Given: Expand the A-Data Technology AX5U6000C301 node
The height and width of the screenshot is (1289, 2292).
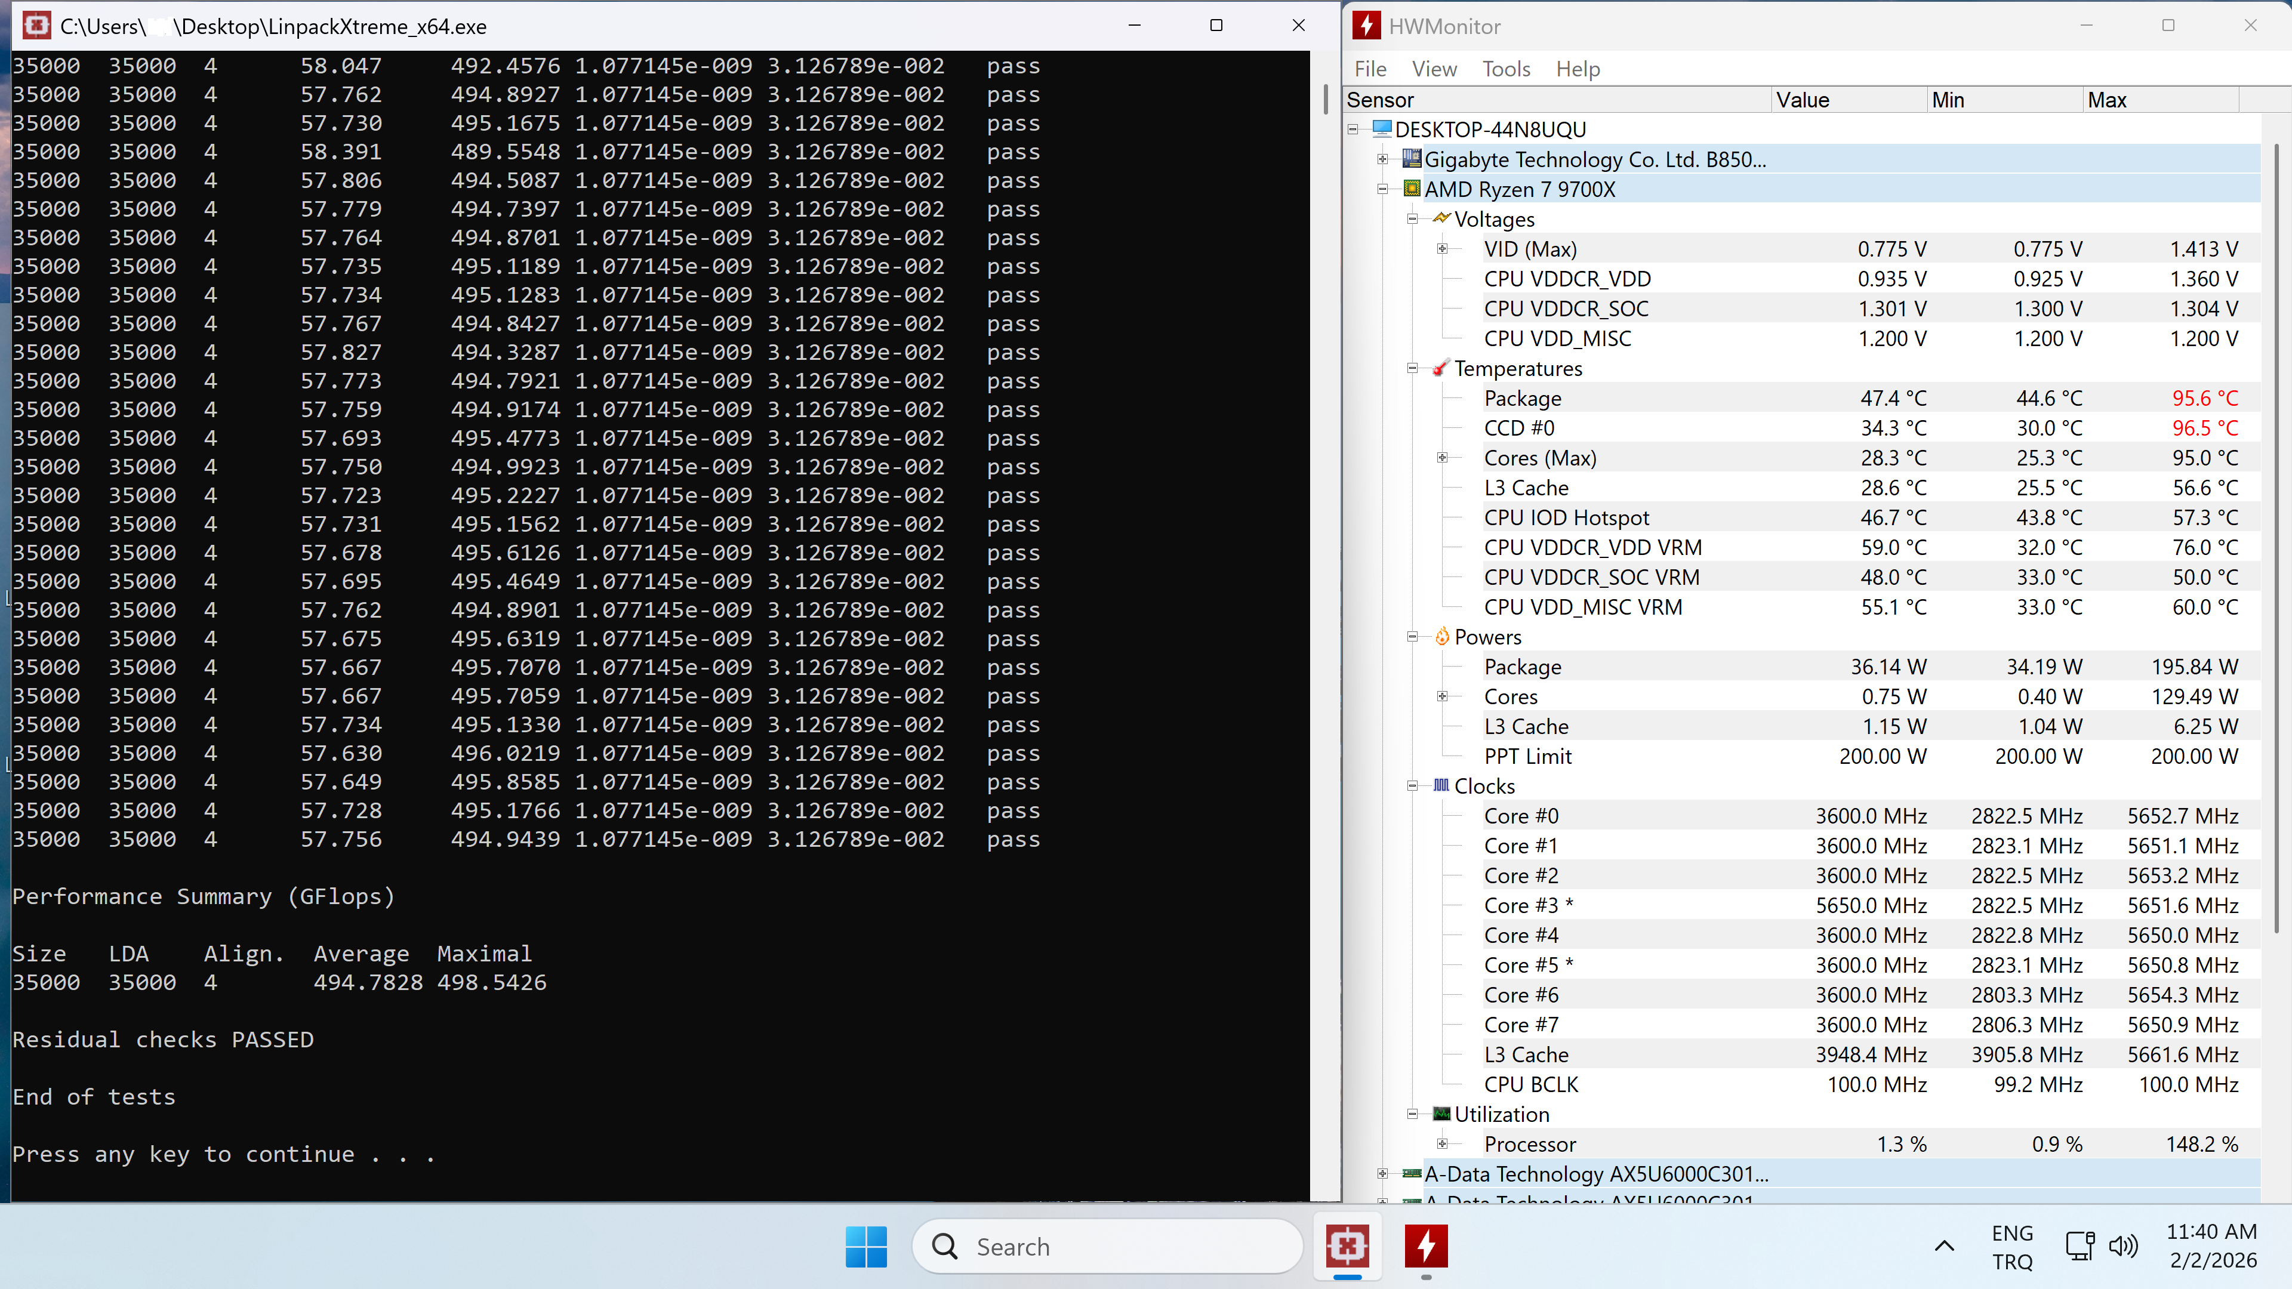Looking at the screenshot, I should click(1383, 1173).
